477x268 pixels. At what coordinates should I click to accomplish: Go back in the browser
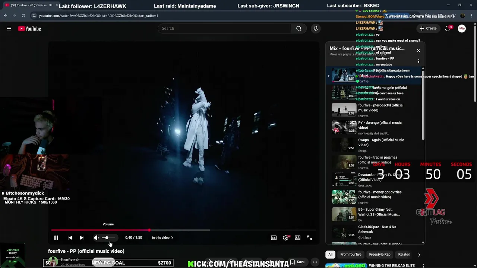(5, 16)
